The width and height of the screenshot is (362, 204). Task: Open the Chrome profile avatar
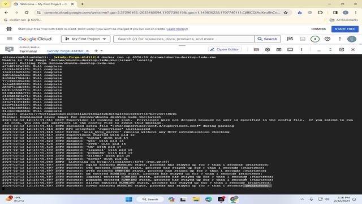(346, 12)
